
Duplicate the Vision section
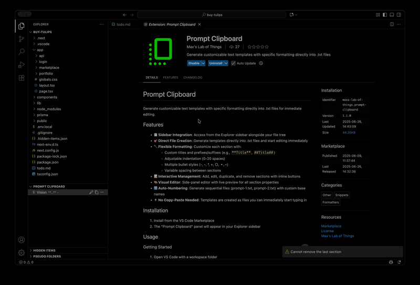click(97, 192)
